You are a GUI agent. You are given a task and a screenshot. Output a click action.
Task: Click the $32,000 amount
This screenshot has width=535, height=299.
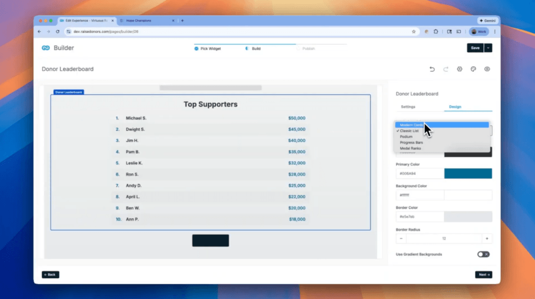(x=297, y=163)
